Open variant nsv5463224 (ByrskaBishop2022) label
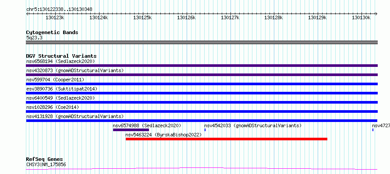 163,135
